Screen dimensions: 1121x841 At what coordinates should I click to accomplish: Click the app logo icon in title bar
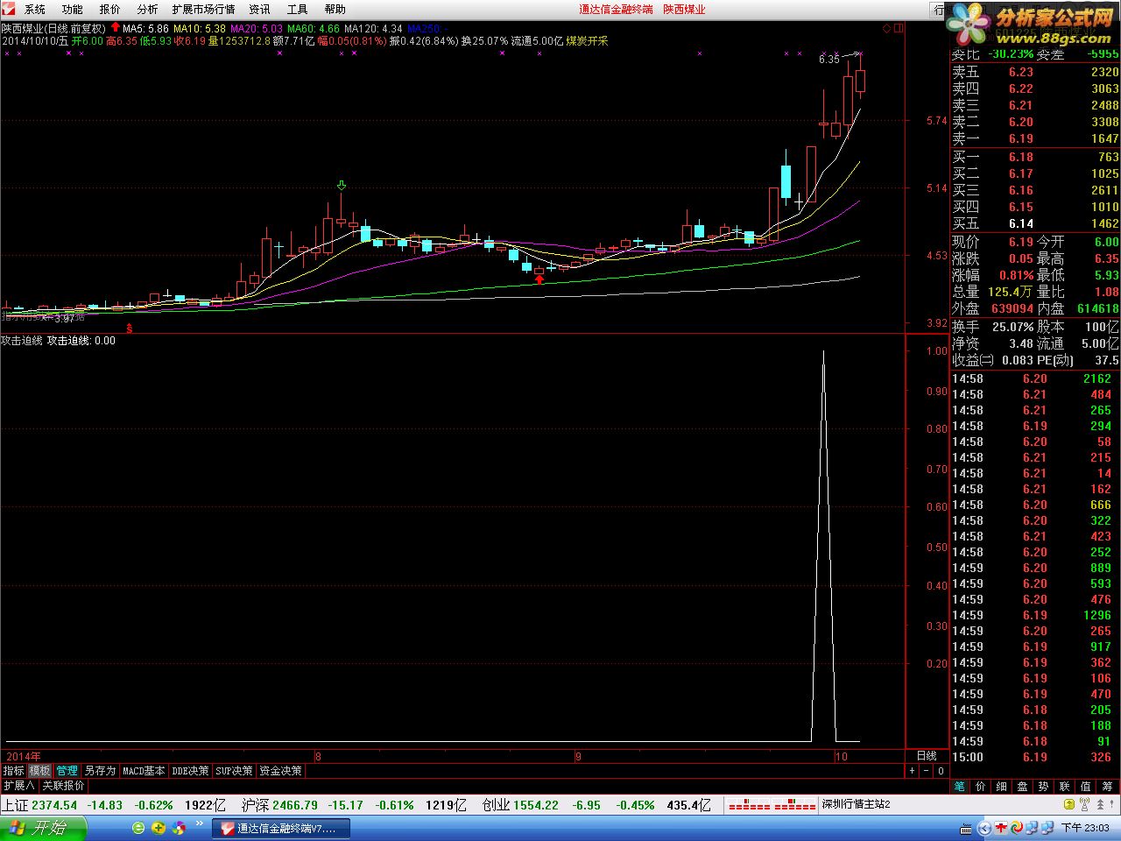[x=8, y=9]
